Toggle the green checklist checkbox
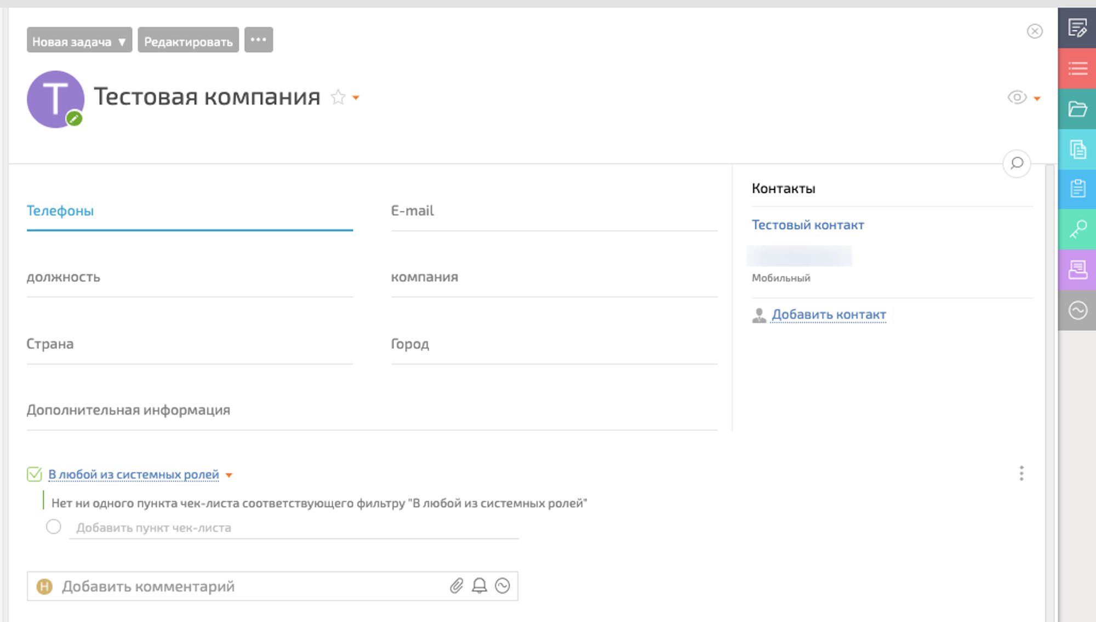The image size is (1096, 622). click(35, 474)
